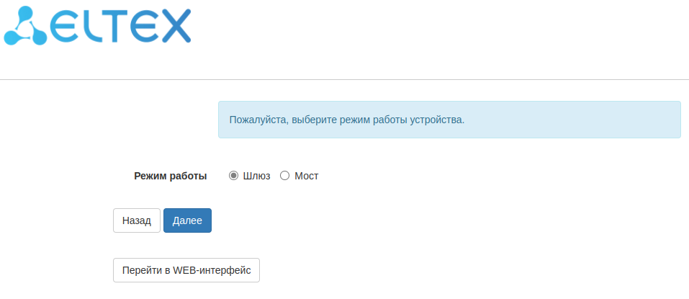
Task: Click the ELTEX wordmark text
Action: pos(119,25)
